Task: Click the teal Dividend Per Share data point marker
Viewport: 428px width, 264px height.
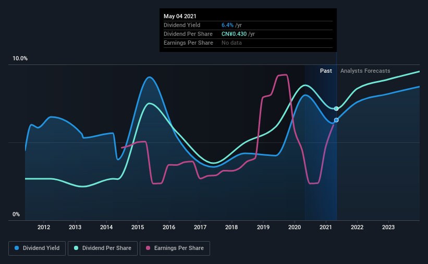Action: (336, 109)
